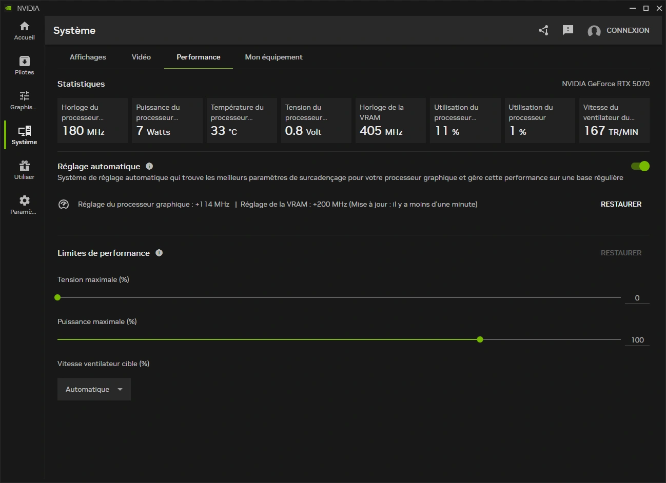Screen dimensions: 666x483
Task: Click the Tension maximale slider handle
Action: [57, 297]
